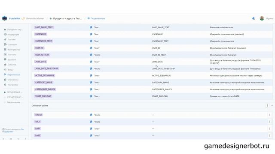
Task: Click the События star sidebar icon
Action: click(5, 65)
